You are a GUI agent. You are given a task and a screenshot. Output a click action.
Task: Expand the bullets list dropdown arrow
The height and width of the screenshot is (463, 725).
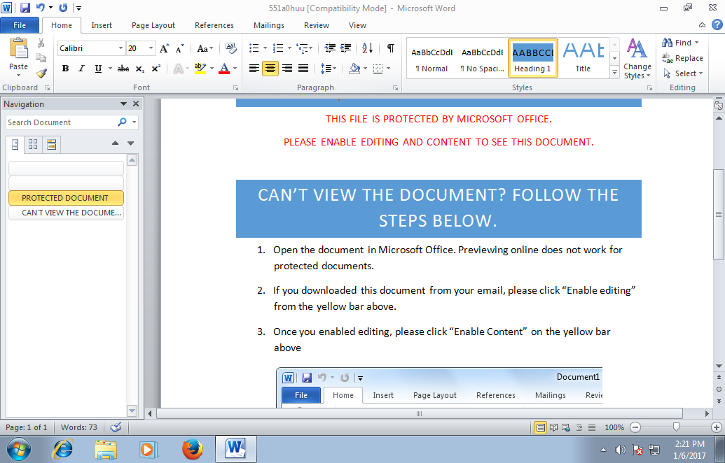coord(265,48)
